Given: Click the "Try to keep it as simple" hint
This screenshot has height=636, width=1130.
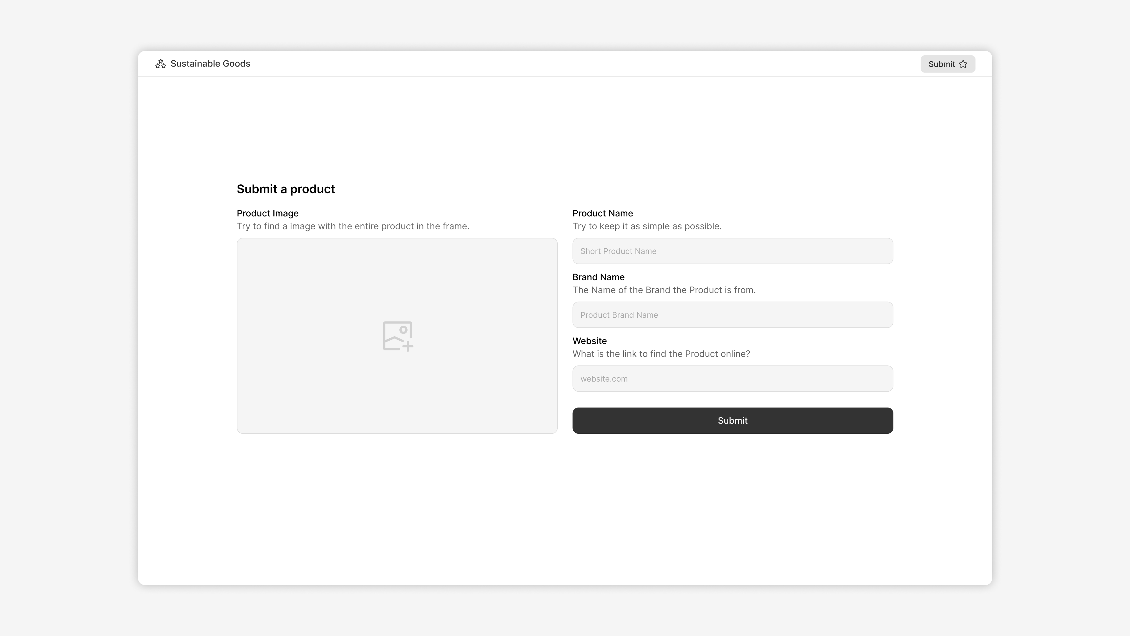Looking at the screenshot, I should 647,226.
